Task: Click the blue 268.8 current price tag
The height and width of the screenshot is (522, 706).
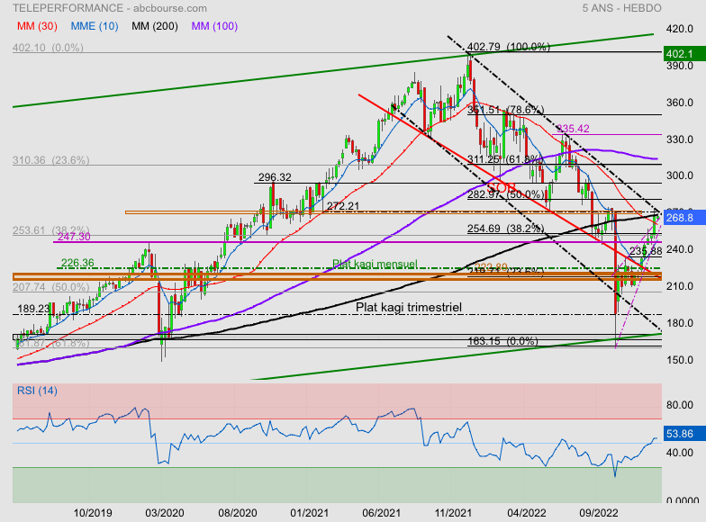Action: point(684,218)
